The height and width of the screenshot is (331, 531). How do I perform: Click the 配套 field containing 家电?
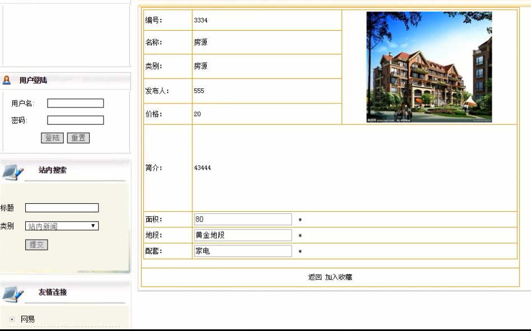(x=243, y=251)
